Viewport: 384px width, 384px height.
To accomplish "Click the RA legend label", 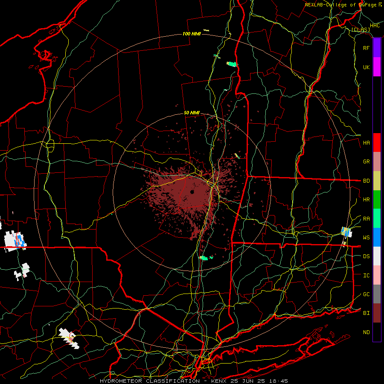I will click(x=366, y=219).
